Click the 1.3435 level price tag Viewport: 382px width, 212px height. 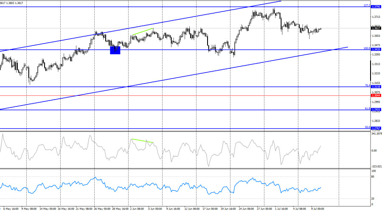pos(376,50)
